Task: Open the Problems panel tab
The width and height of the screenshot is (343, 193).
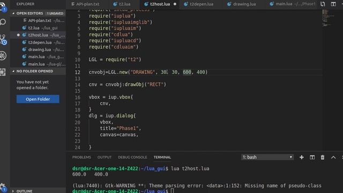Action: (x=81, y=157)
